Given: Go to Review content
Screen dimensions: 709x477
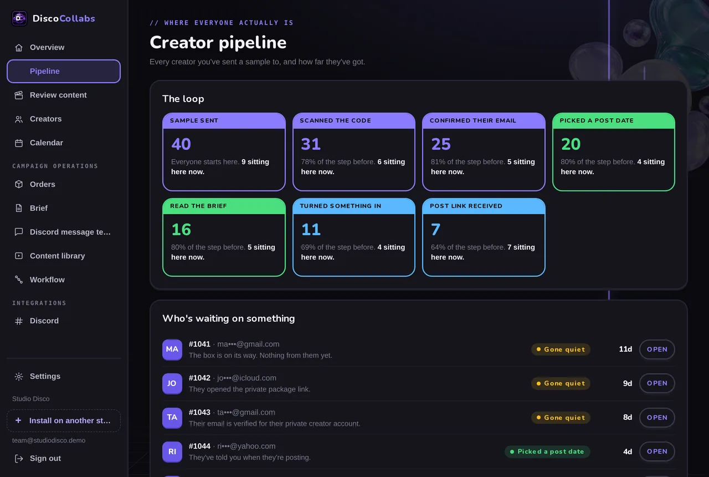Looking at the screenshot, I should click(x=64, y=95).
